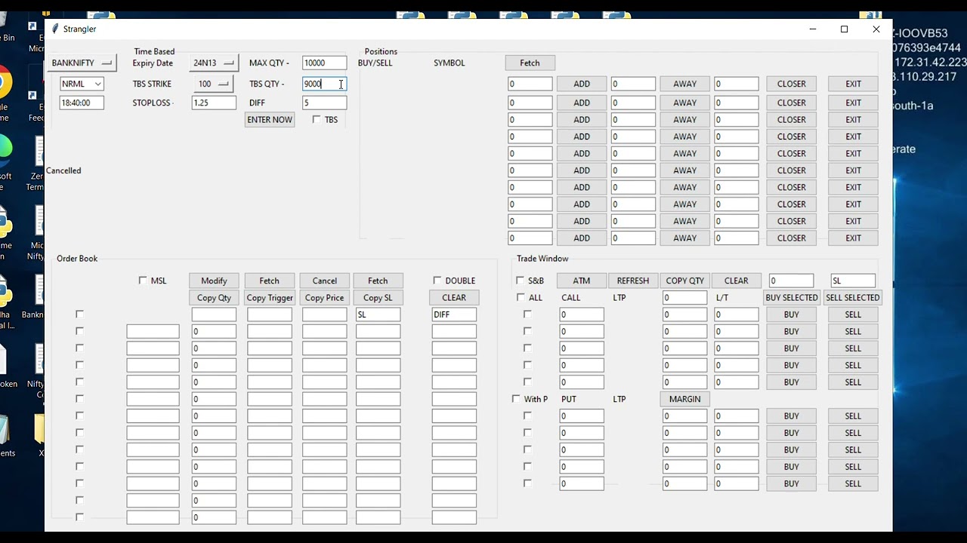Viewport: 967px width, 543px height.
Task: Click the Order Book DIFF input field
Action: pyautogui.click(x=454, y=314)
